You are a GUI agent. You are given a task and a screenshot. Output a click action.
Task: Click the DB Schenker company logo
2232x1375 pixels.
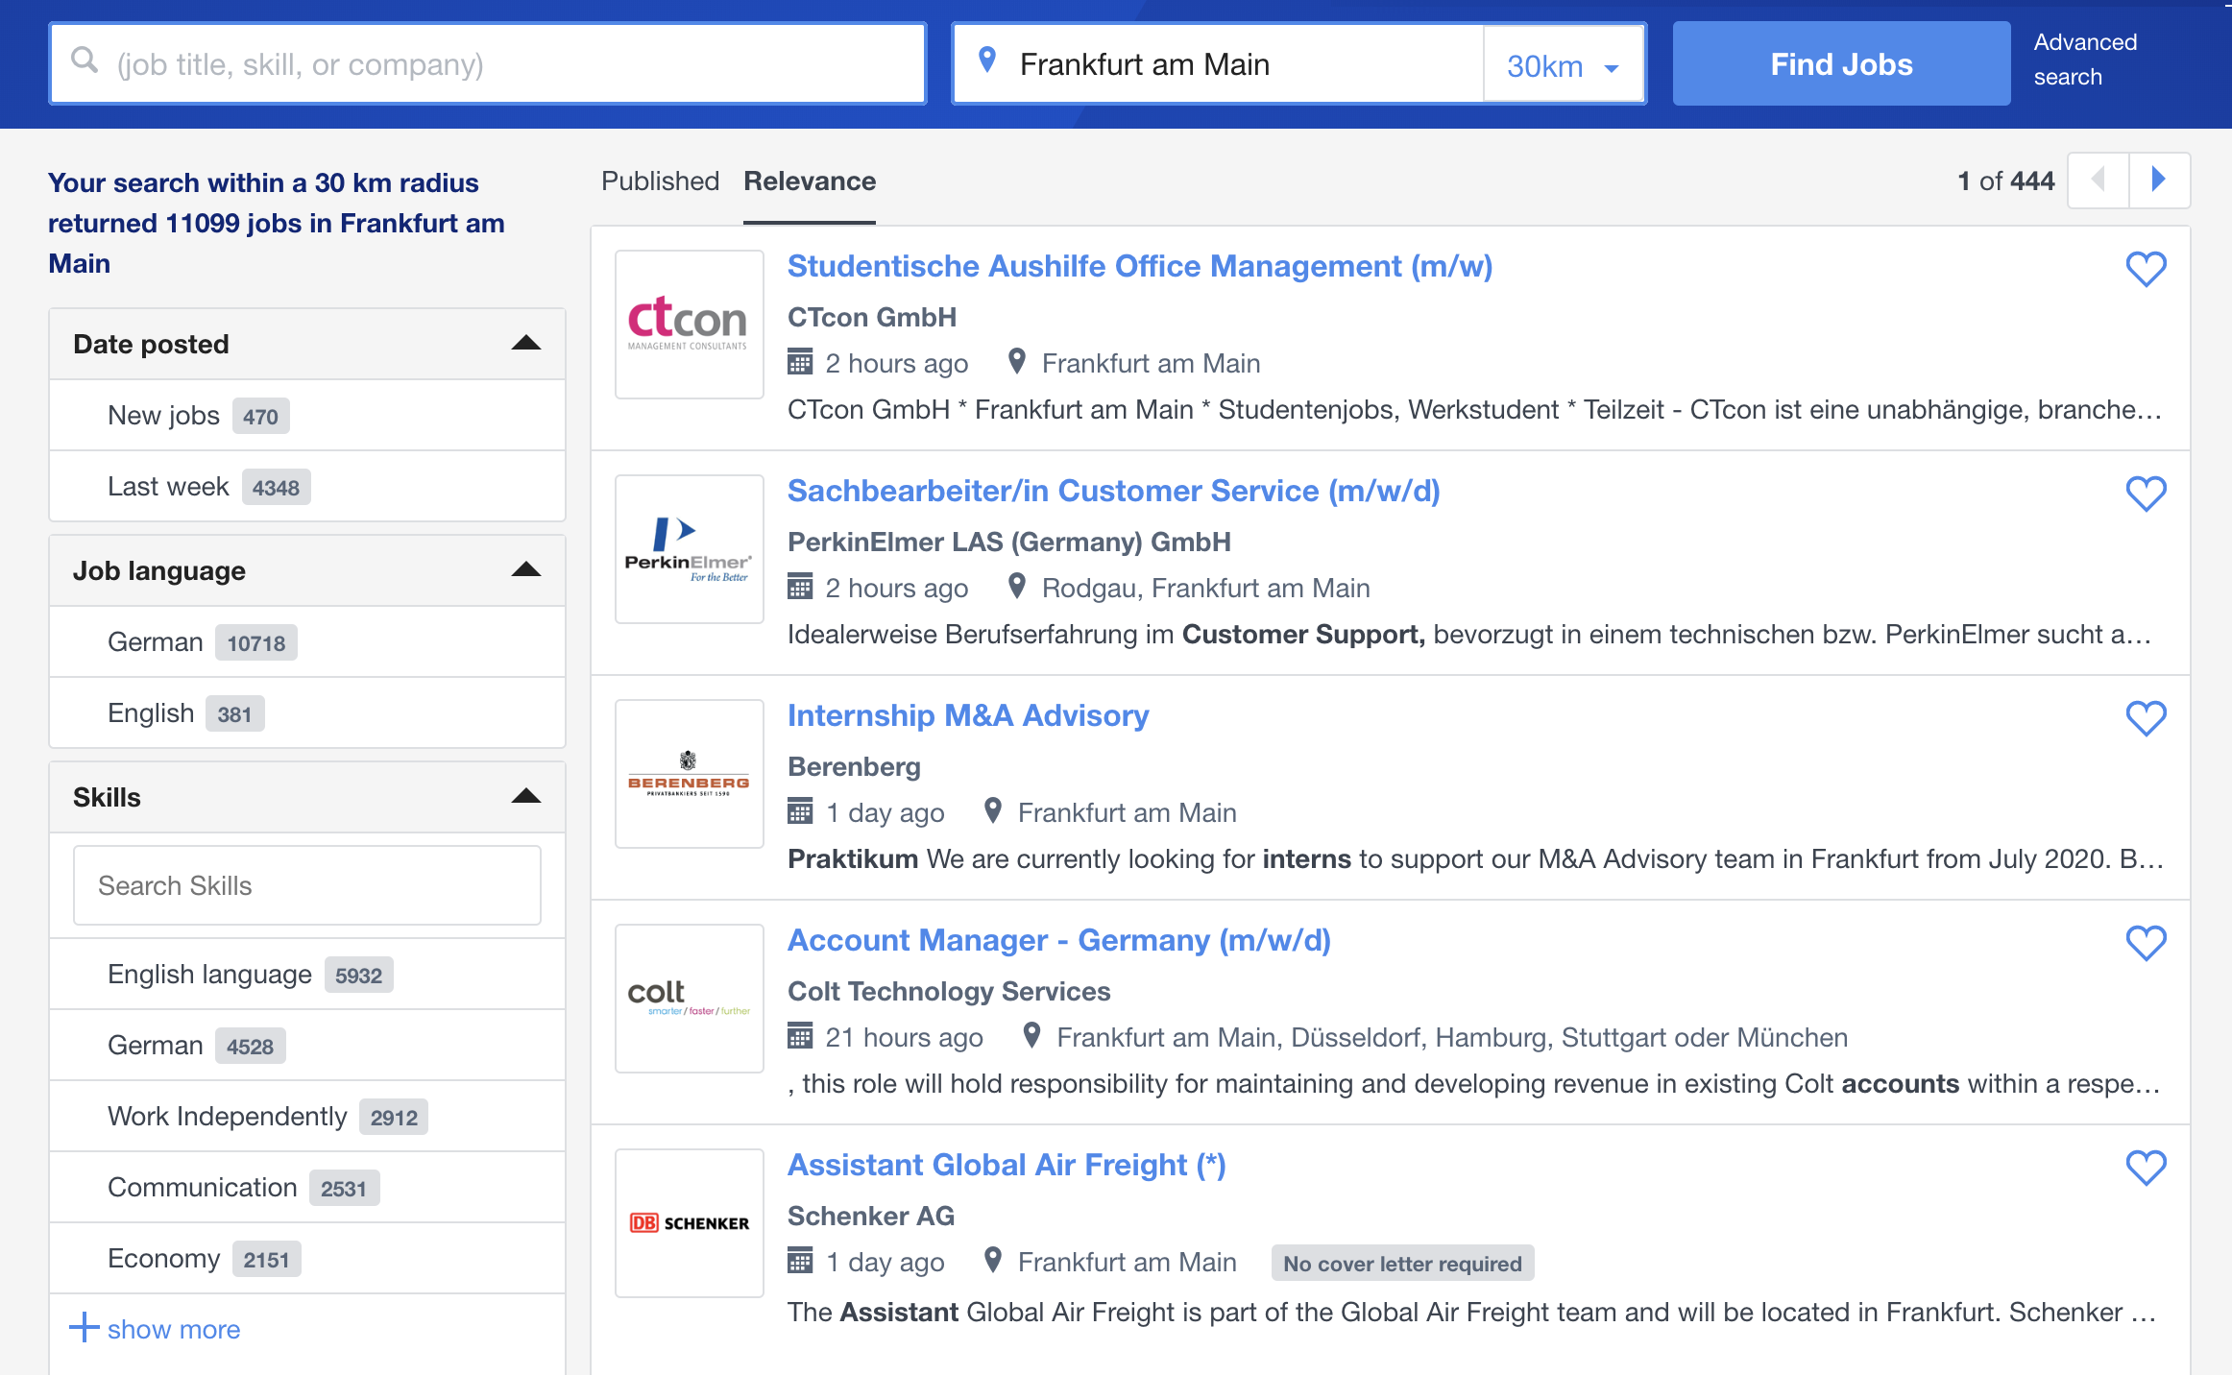tap(689, 1223)
